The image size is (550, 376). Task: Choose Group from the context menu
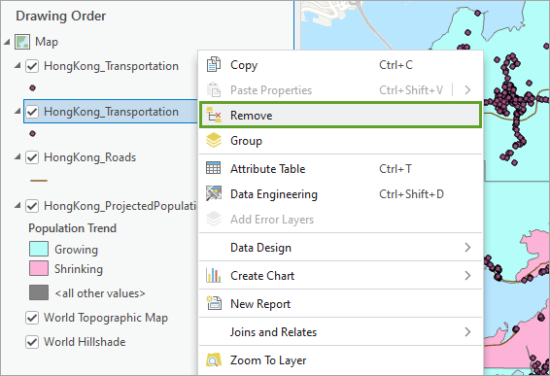(x=341, y=141)
